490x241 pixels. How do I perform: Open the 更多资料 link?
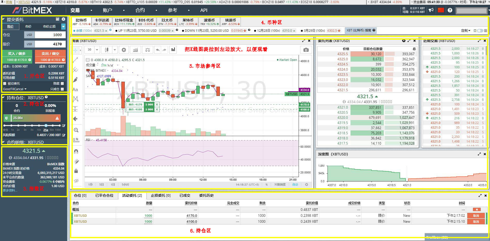pyautogui.click(x=10, y=190)
